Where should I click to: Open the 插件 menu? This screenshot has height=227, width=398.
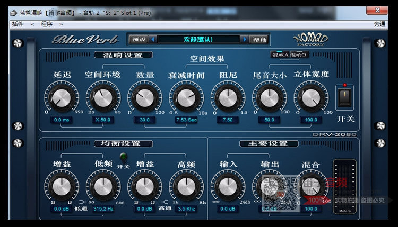18,24
